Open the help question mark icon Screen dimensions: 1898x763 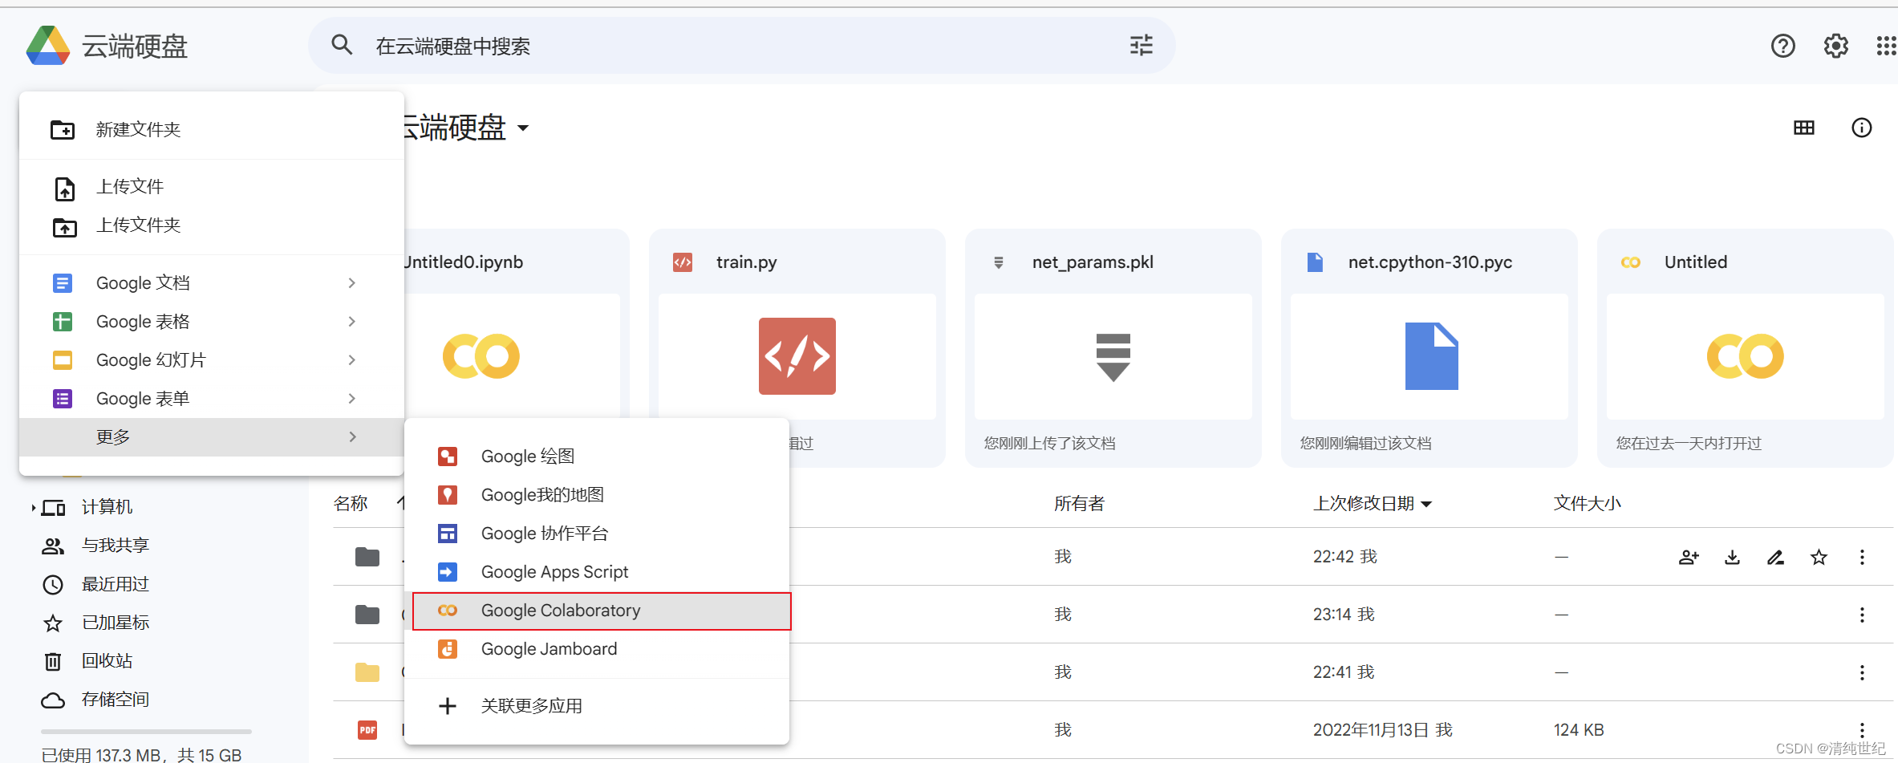click(1782, 46)
